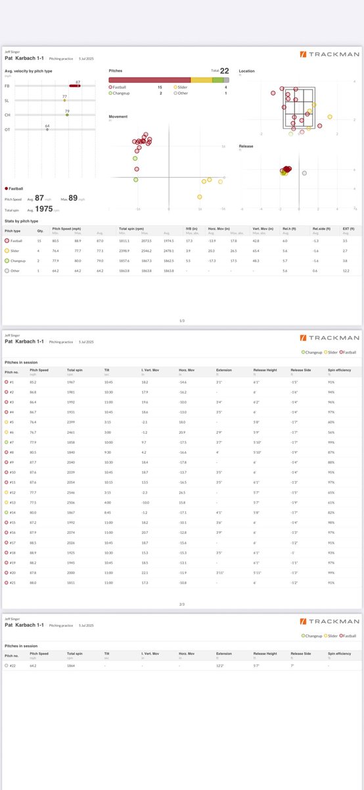This screenshot has height=790, width=364.
Task: Click the Changeup circle marker in Stats by pitch type
Action: tap(7, 261)
